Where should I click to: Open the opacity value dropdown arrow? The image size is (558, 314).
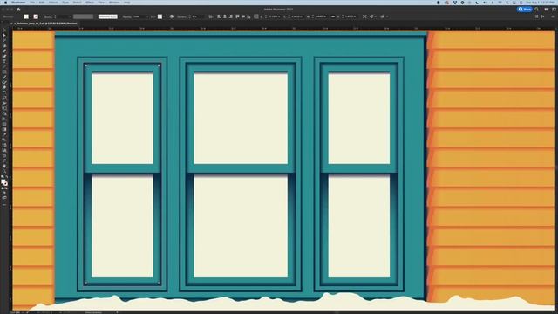pyautogui.click(x=147, y=17)
